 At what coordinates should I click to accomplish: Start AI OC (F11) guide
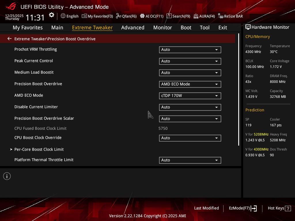pyautogui.click(x=152, y=16)
